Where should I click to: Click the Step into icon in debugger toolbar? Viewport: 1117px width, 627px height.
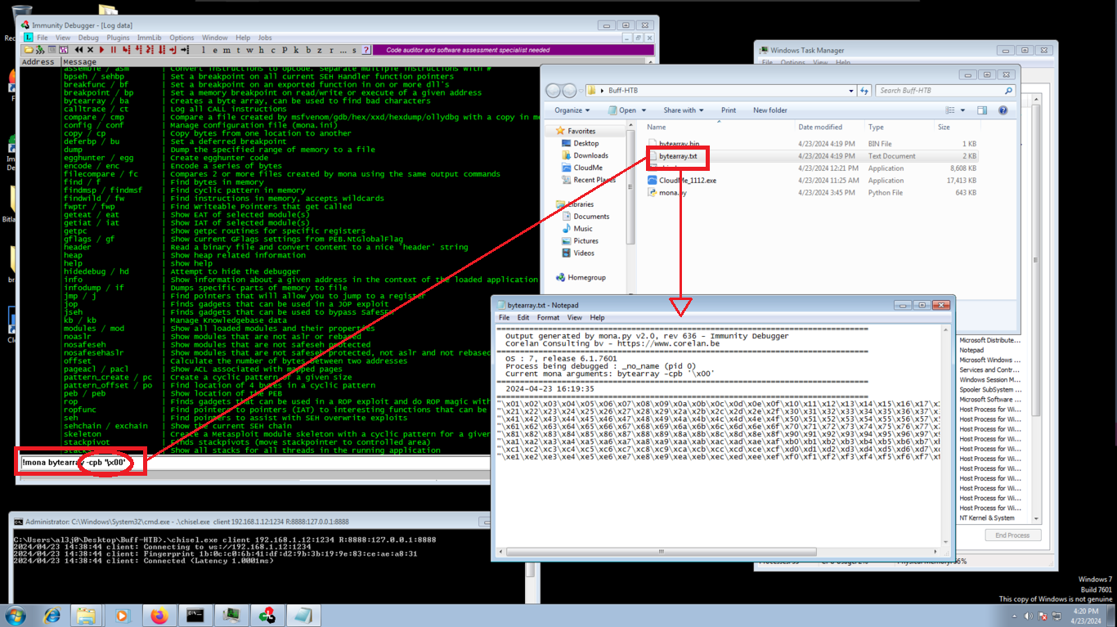(x=126, y=50)
